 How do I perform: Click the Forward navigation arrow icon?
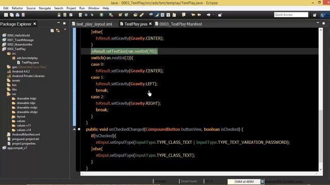coord(208,15)
